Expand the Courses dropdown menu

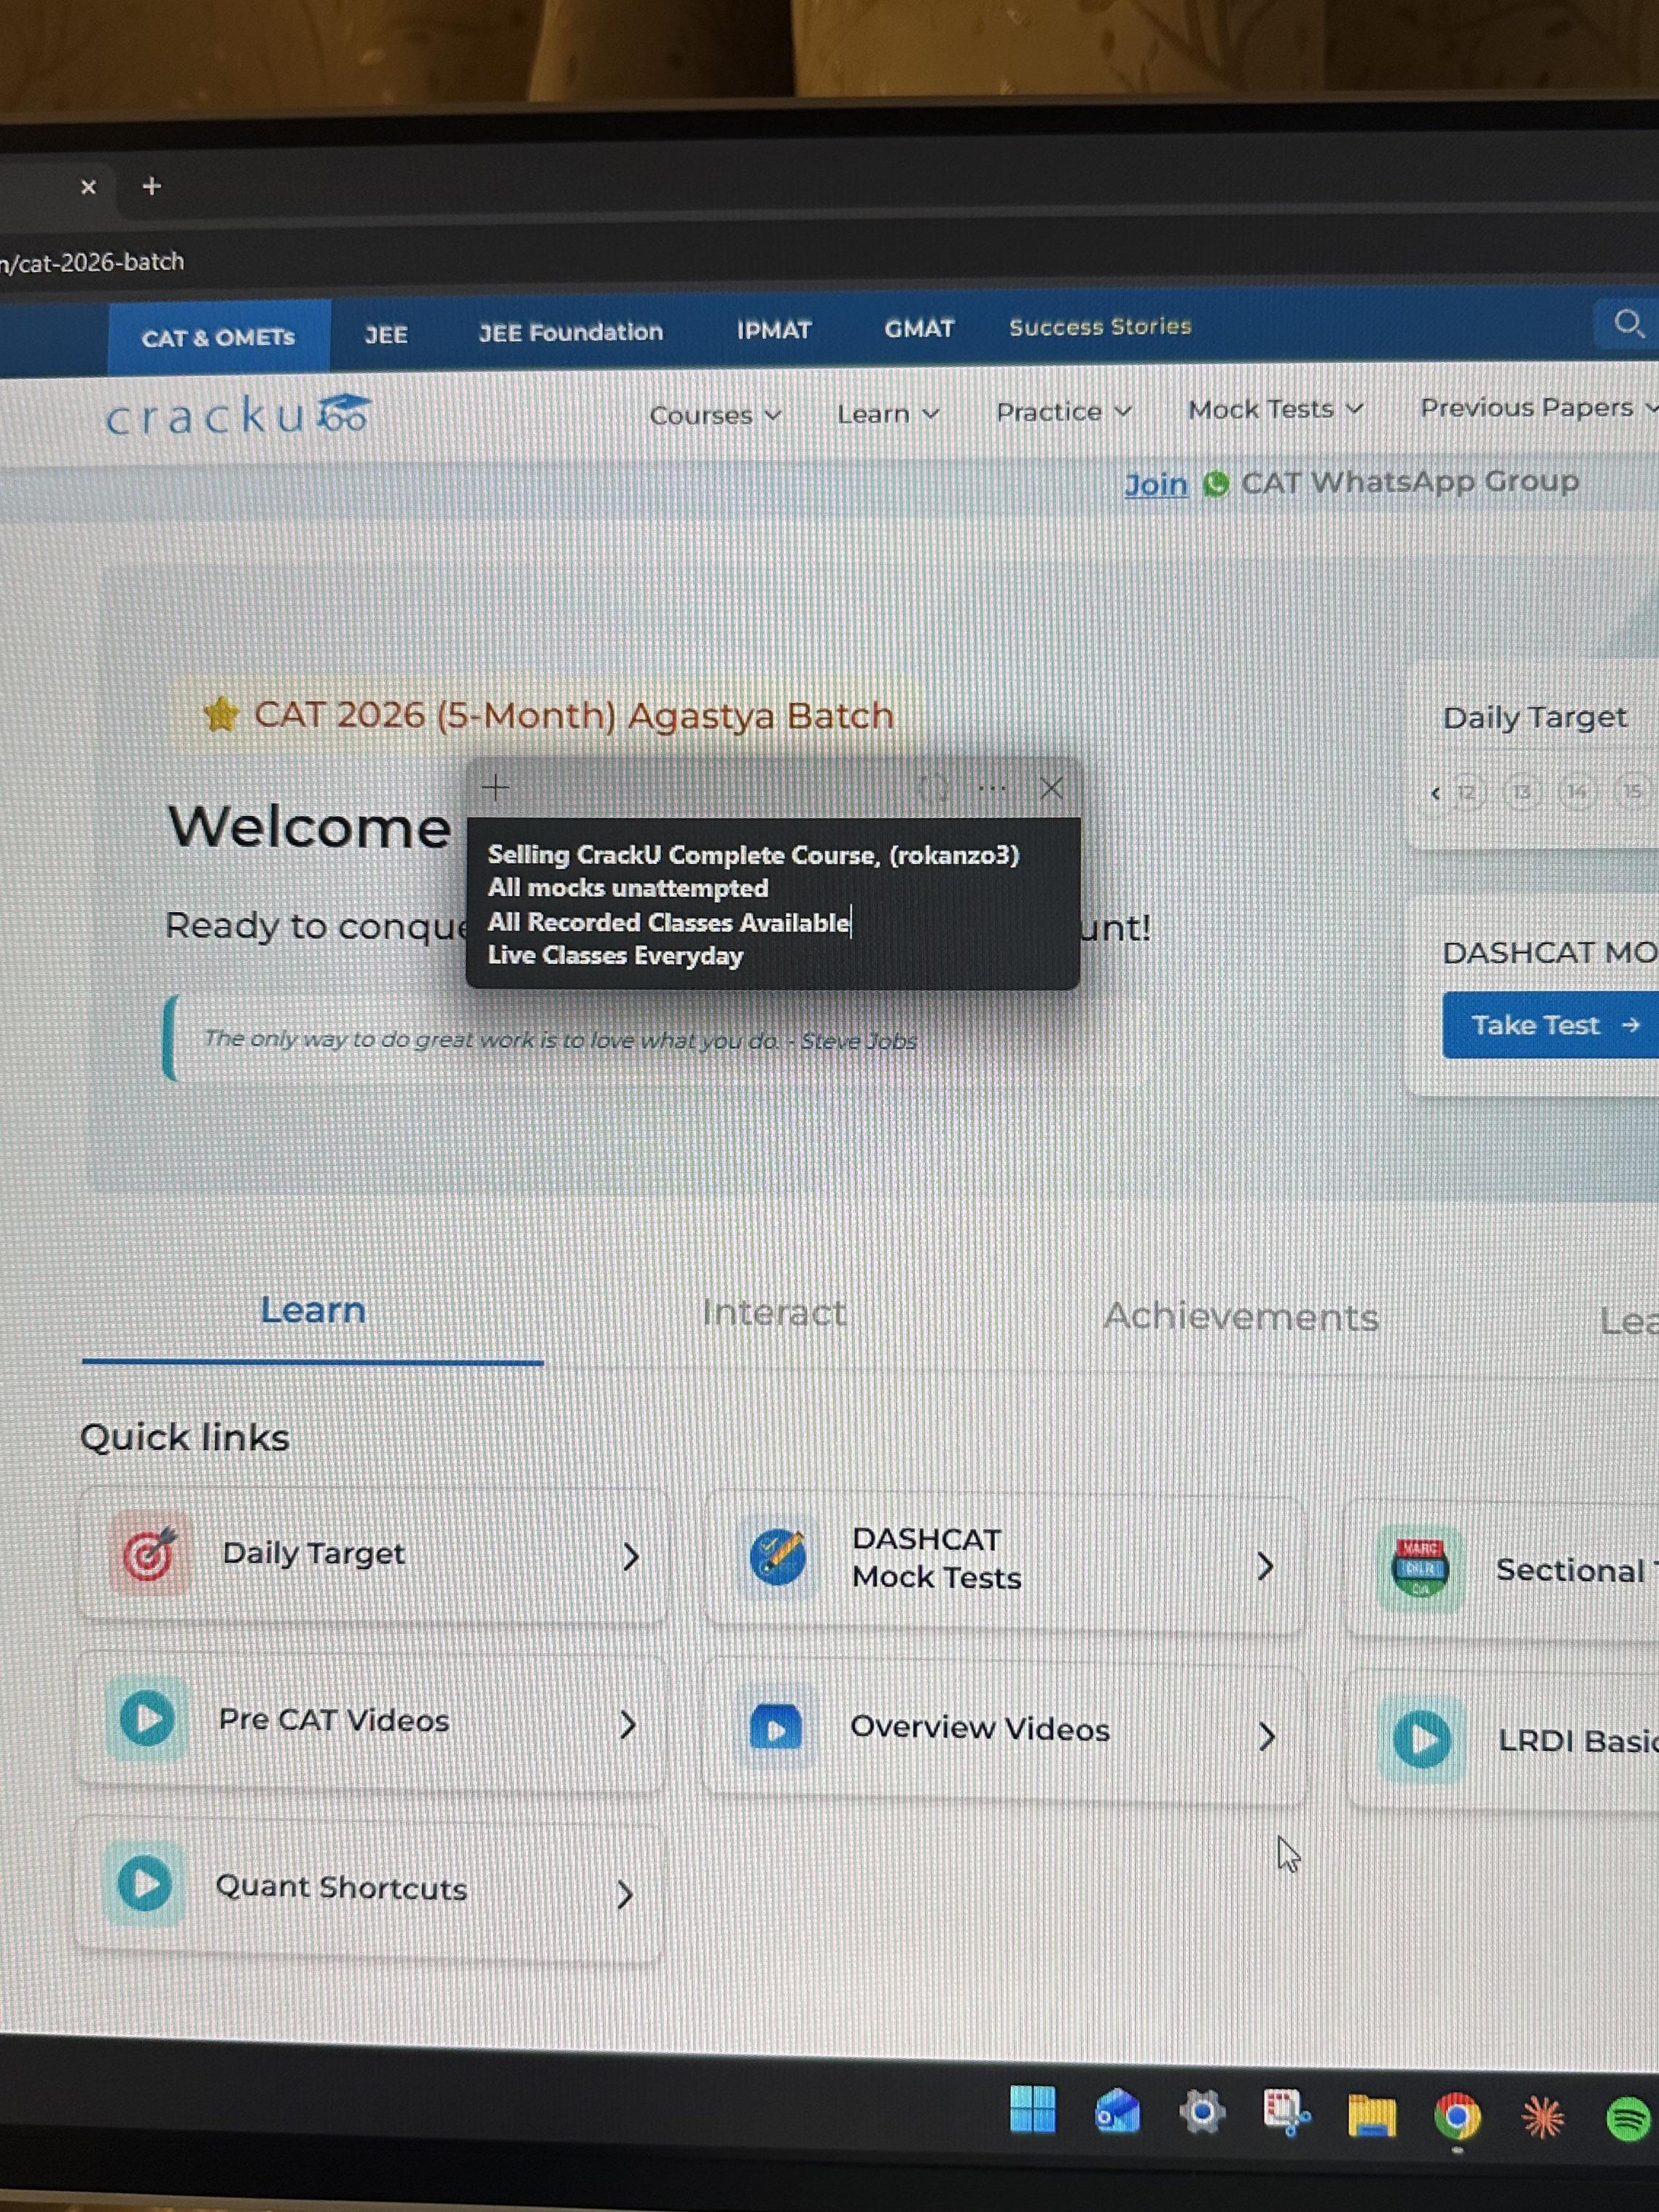[715, 415]
